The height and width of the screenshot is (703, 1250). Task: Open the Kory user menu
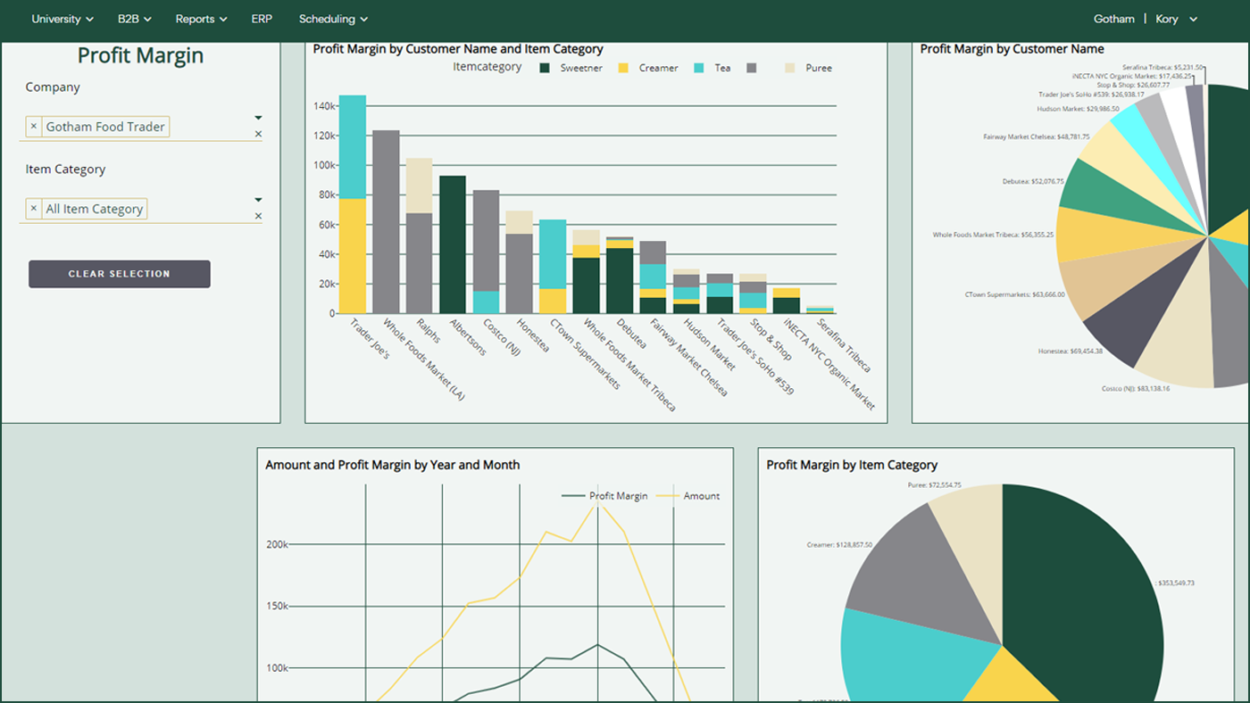tap(1176, 19)
